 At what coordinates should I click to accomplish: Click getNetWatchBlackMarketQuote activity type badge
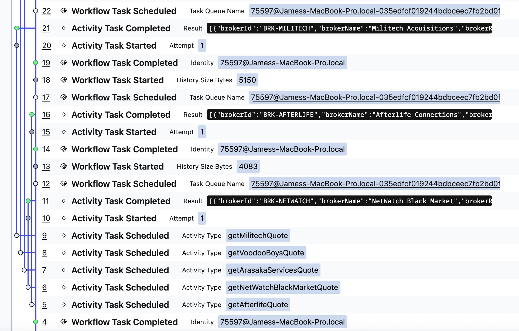tap(283, 287)
